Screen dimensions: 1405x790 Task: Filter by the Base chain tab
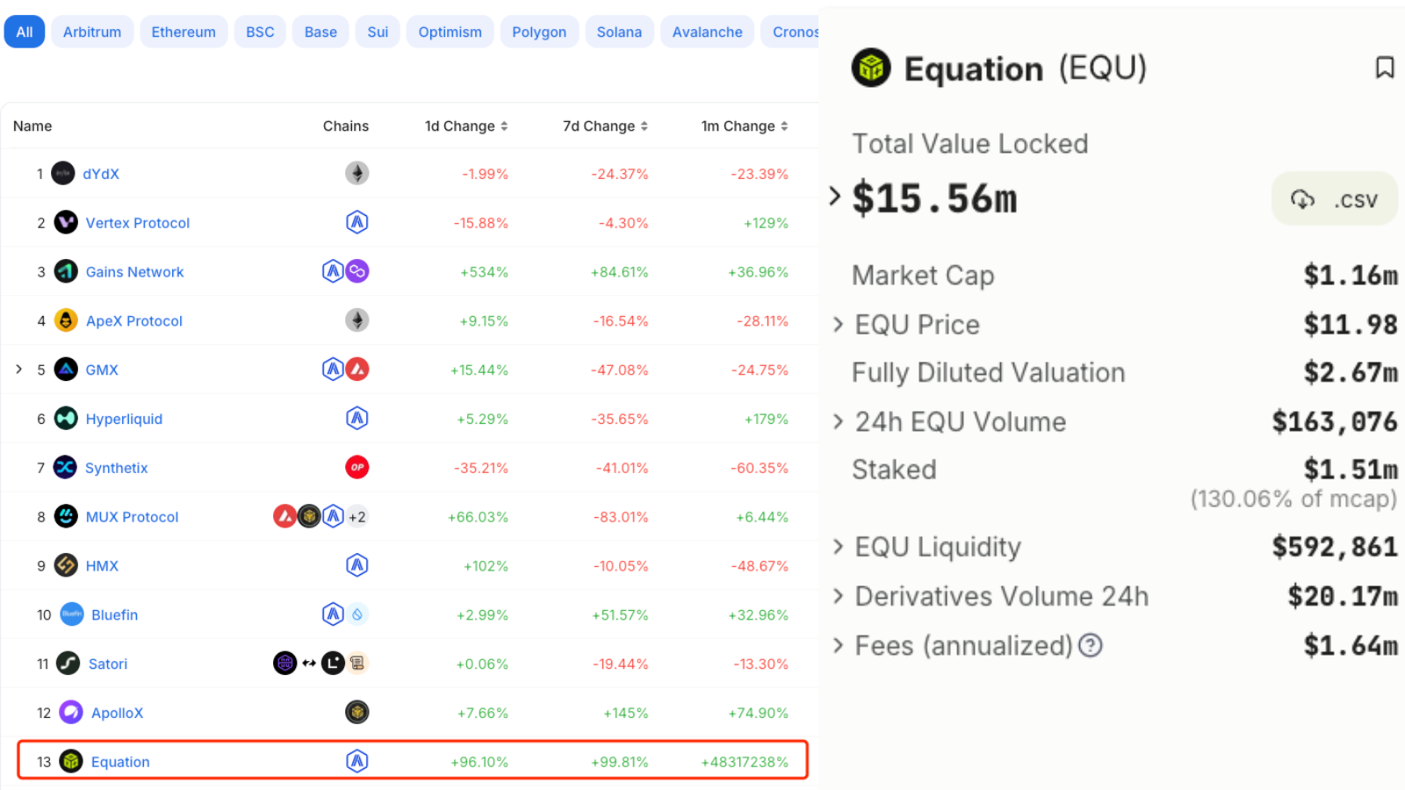pyautogui.click(x=321, y=32)
